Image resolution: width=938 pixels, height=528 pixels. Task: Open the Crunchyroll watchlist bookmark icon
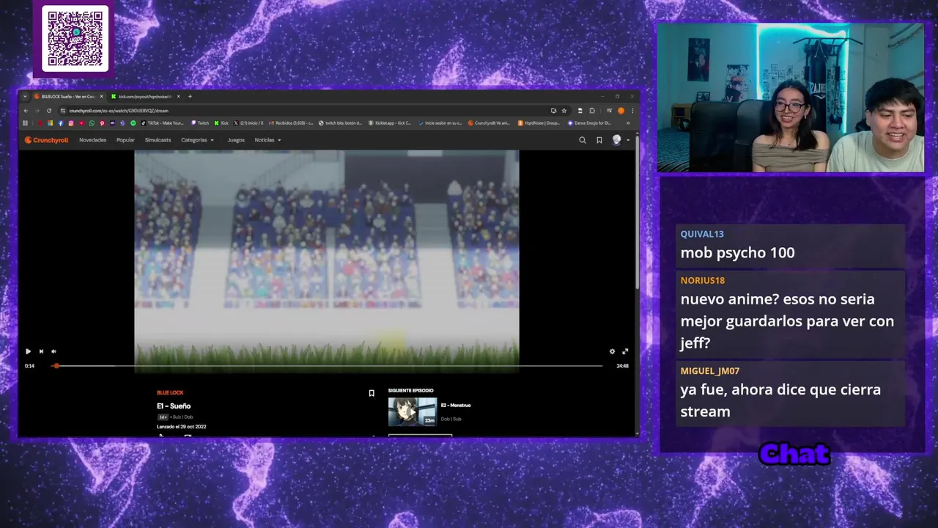point(599,140)
